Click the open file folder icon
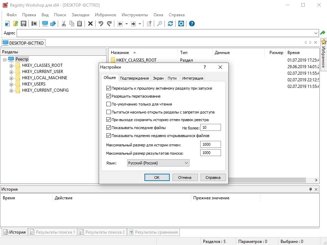 click(x=16, y=24)
